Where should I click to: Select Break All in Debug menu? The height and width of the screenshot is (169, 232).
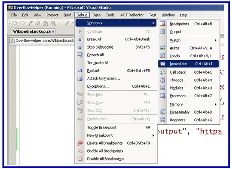click(116, 39)
